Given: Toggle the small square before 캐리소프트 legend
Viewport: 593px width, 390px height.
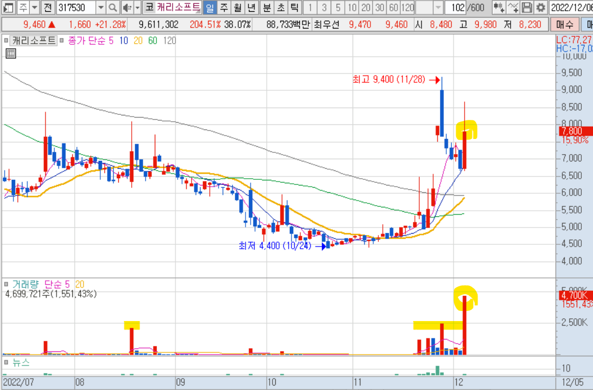Looking at the screenshot, I should click(x=6, y=40).
